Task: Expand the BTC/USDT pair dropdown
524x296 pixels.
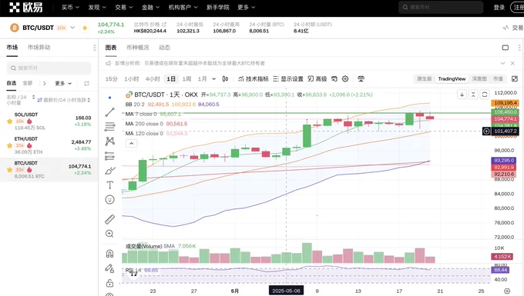Action: [x=72, y=28]
